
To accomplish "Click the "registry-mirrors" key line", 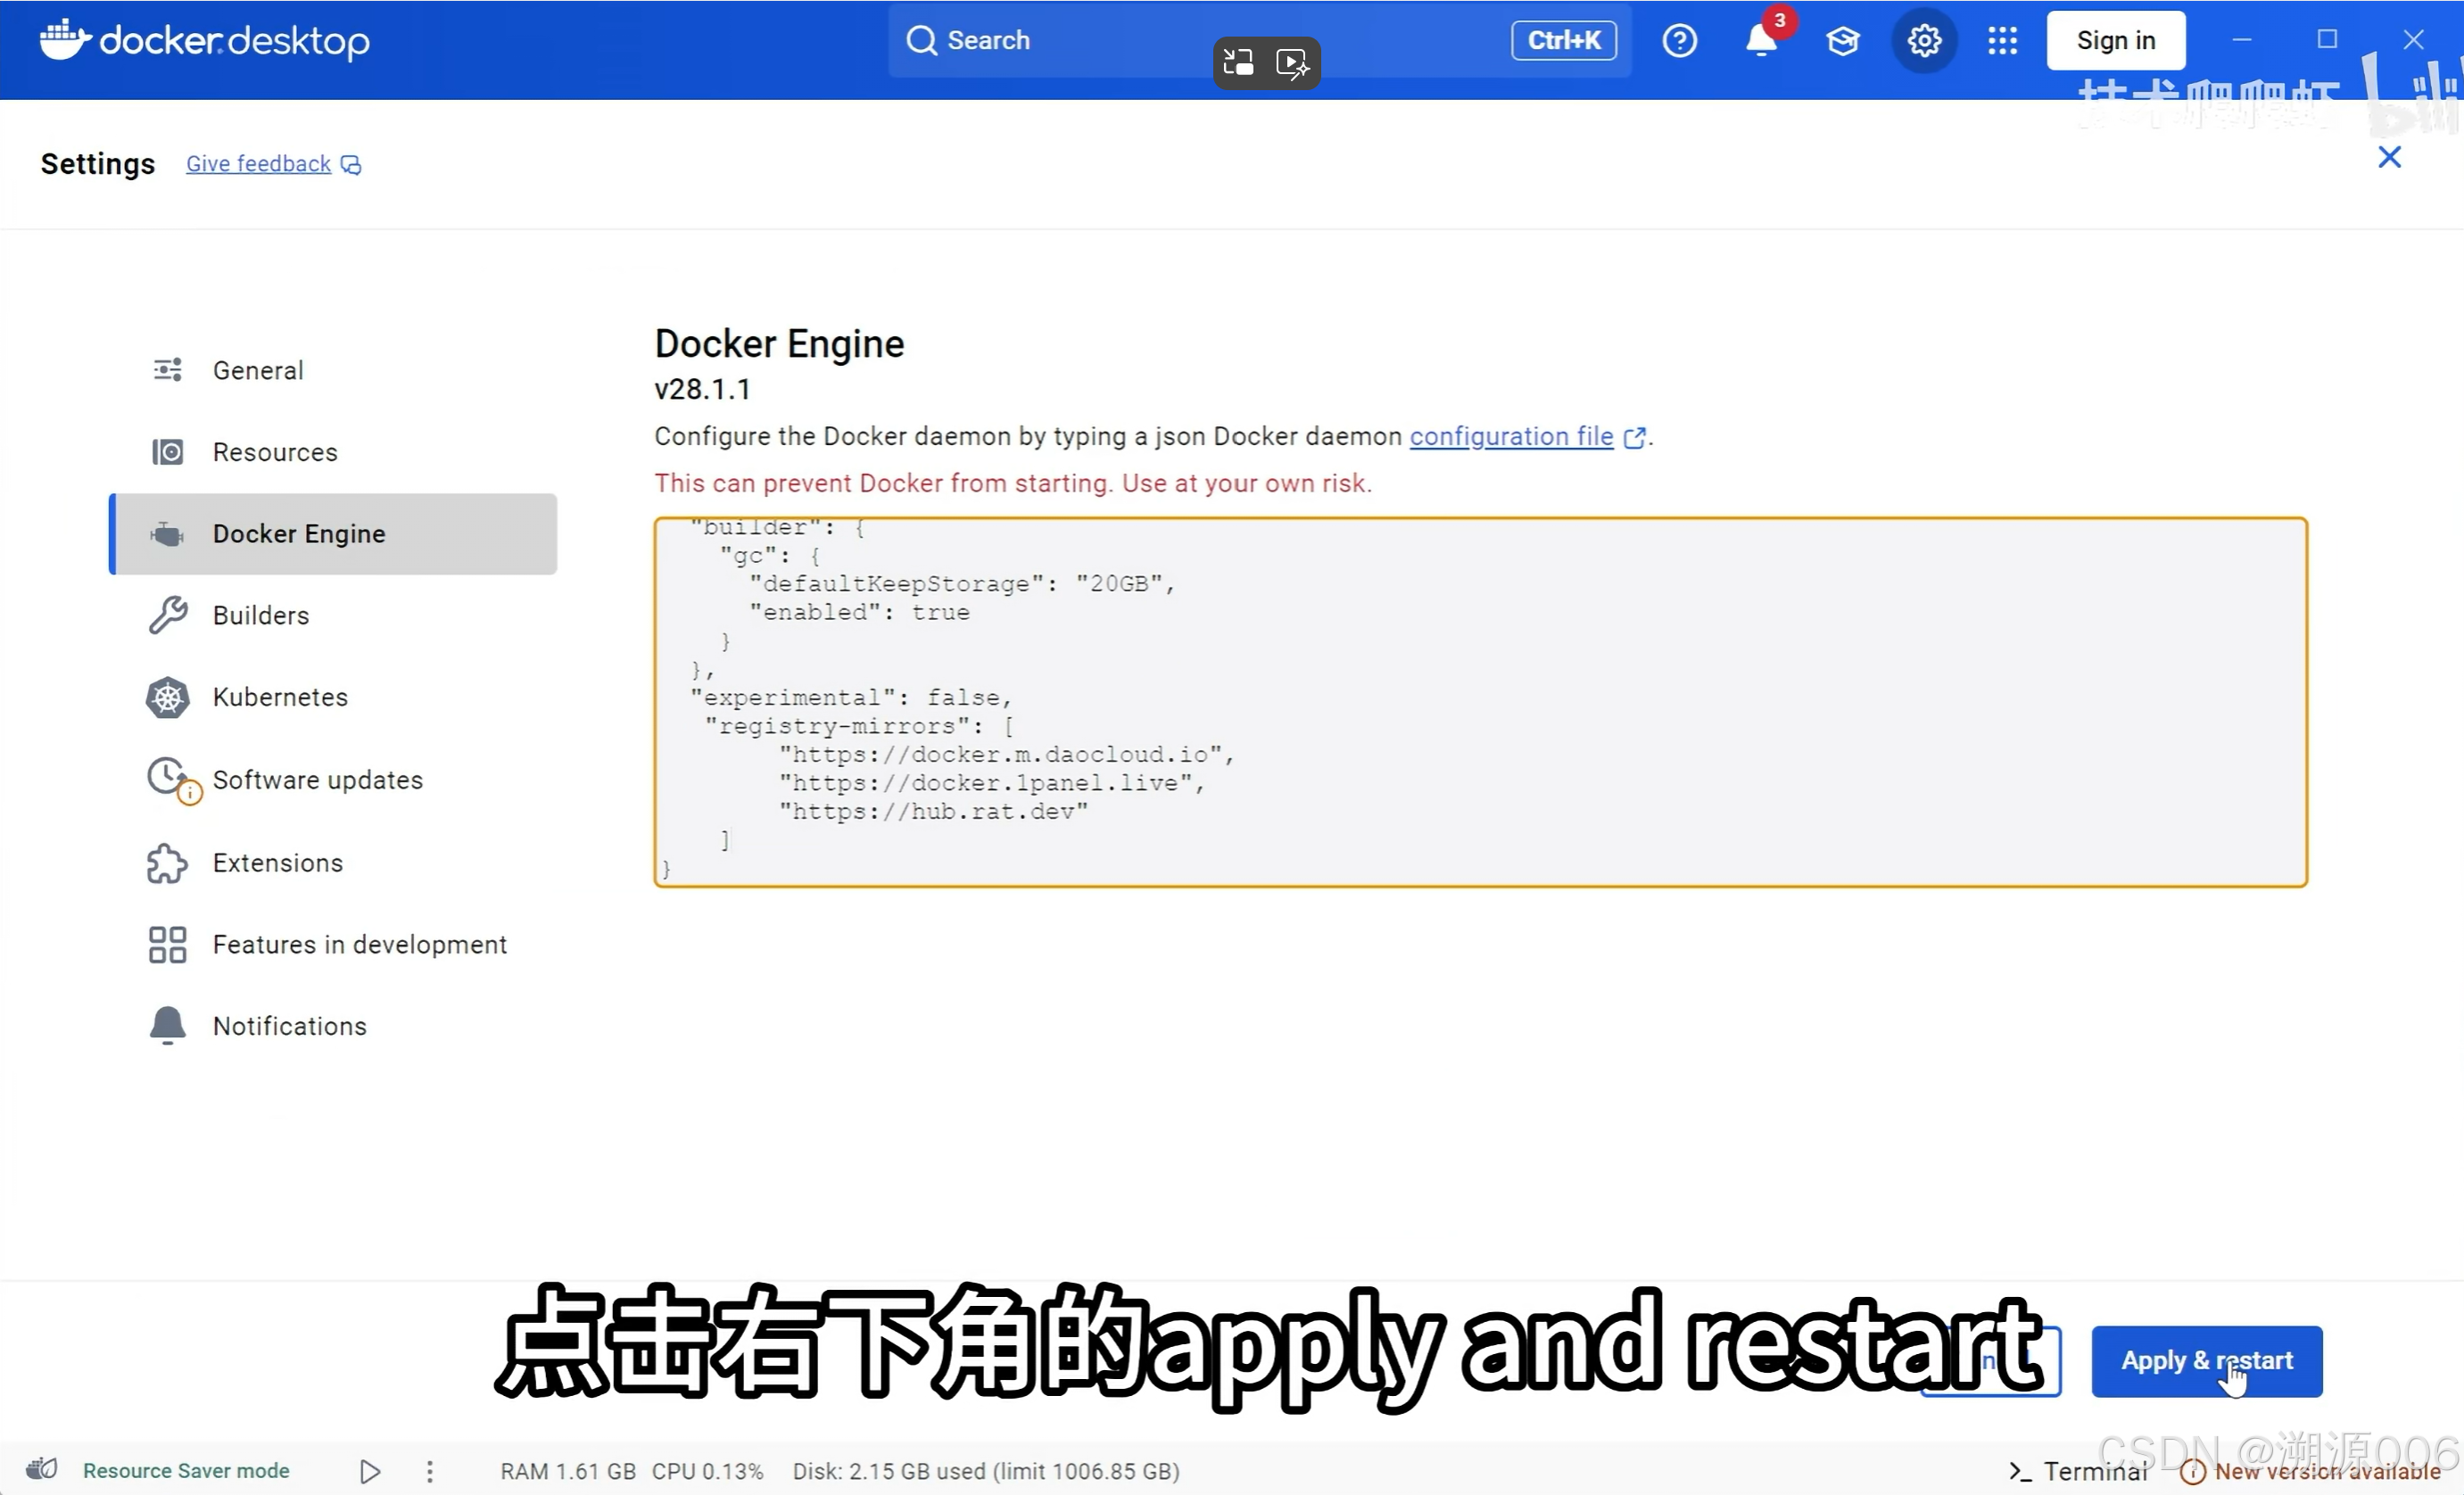I will point(860,727).
